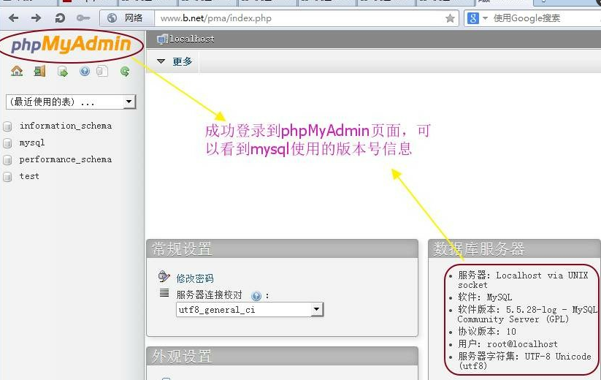This screenshot has width=601, height=380.
Task: Open the utf8_general_ci collation dropdown
Action: tap(250, 309)
